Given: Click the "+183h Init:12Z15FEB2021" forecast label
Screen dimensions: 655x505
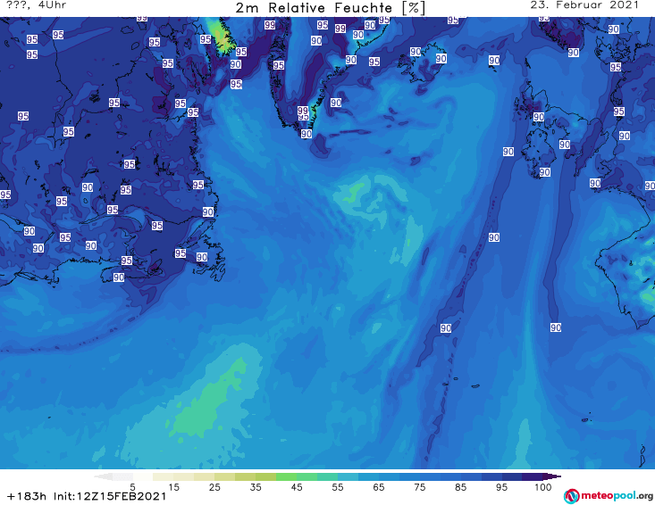Looking at the screenshot, I should pos(87,496).
